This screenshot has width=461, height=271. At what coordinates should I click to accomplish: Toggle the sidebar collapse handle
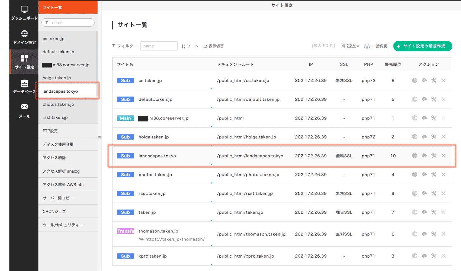(100, 138)
